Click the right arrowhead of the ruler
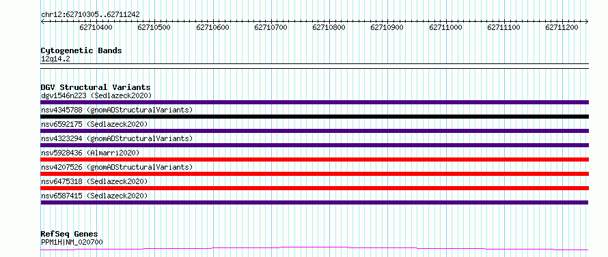Image resolution: width=608 pixels, height=257 pixels. (x=587, y=21)
